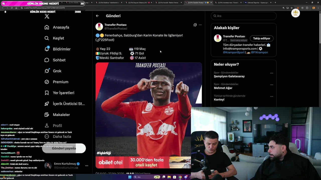Screen dimensions: 321x180
Task: Open the Kanteyi trend
Action: coord(219,99)
